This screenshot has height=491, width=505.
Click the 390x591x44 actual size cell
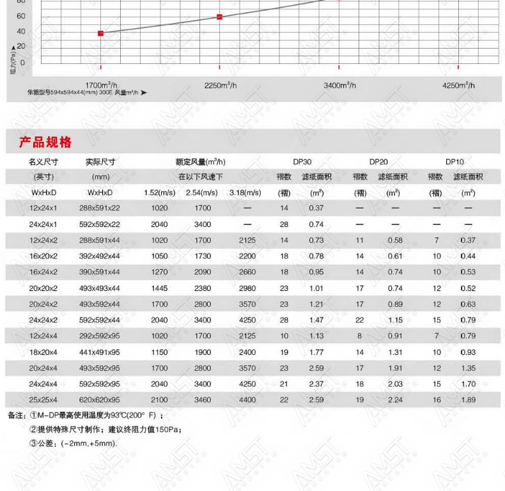[100, 272]
